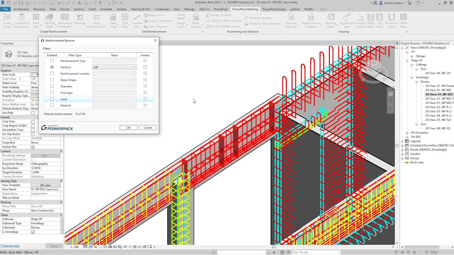Enable the Reinforcement Type filter checkbox
The image size is (454, 255).
[x=52, y=61]
